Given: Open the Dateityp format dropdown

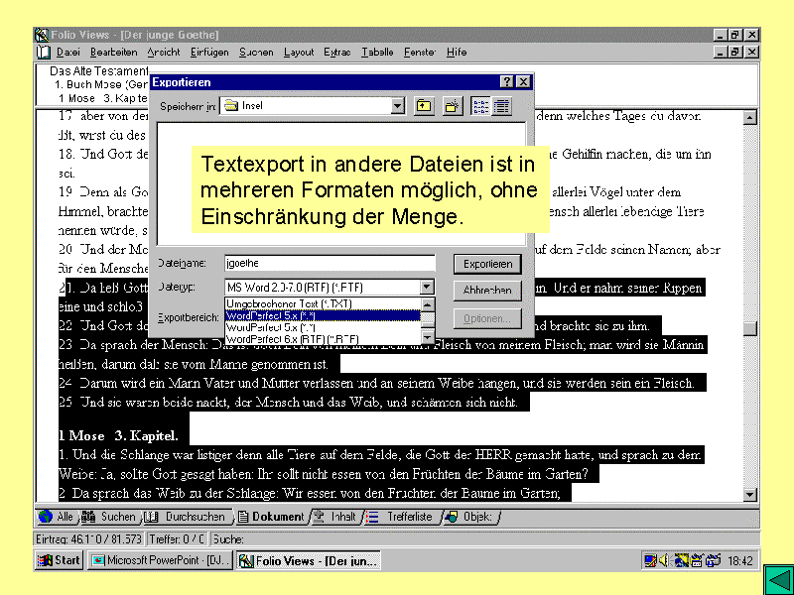Looking at the screenshot, I should coord(427,288).
